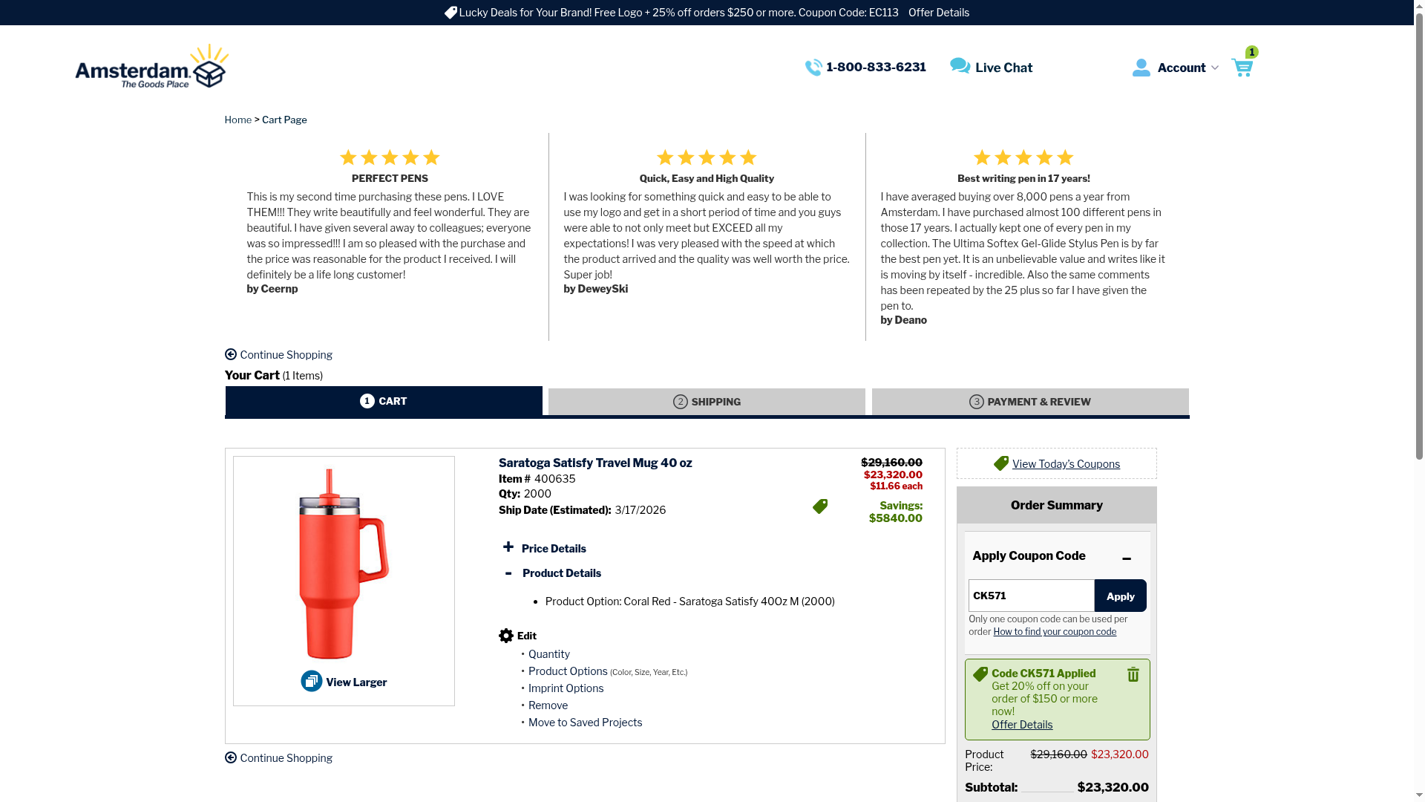This screenshot has width=1425, height=802.
Task: Click the green savings tag icon
Action: (x=820, y=506)
